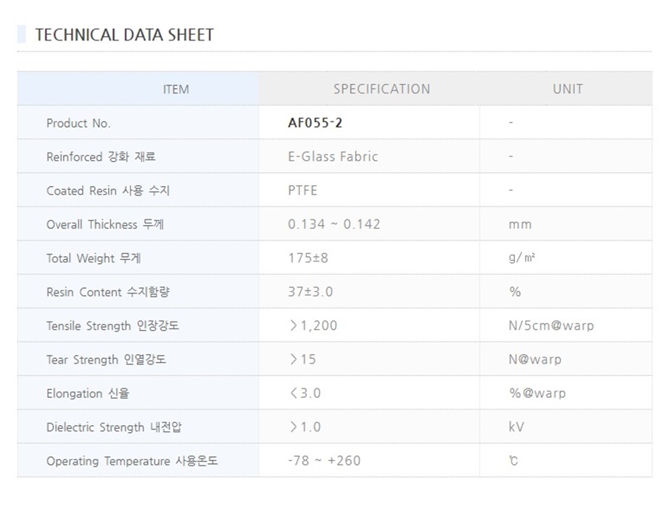Screen dimensions: 670x506
Task: Select the AF055-2 product number value
Action: click(315, 123)
